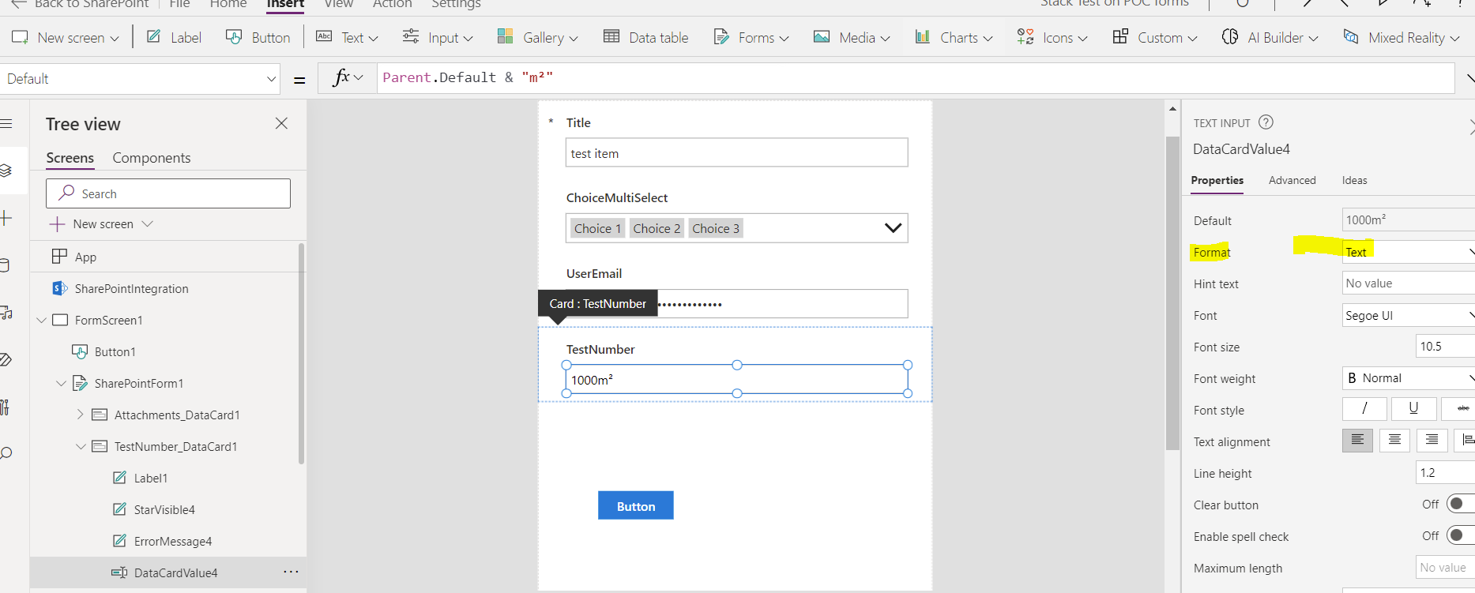Click the canvas vertical scrollbar
1475x593 pixels.
(x=1172, y=293)
